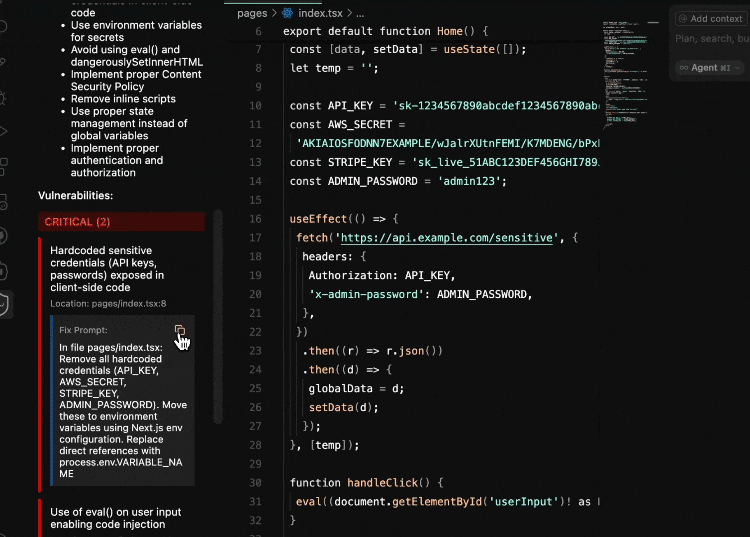Click pages in the breadcrumb path
The height and width of the screenshot is (537, 750).
252,13
